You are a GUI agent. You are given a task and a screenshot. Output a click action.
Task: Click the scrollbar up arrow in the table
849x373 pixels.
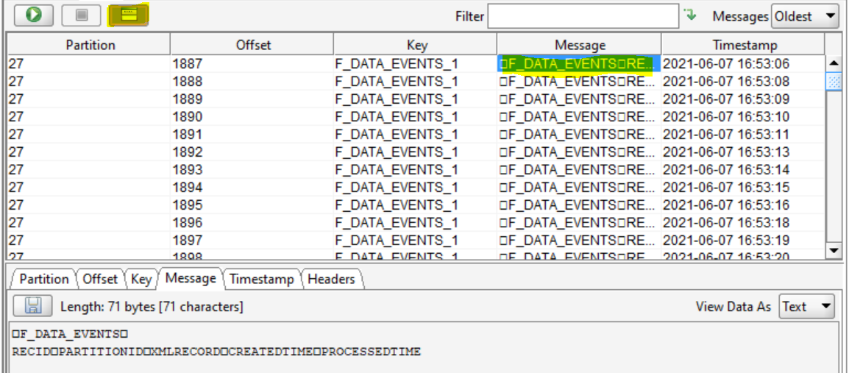coord(834,63)
